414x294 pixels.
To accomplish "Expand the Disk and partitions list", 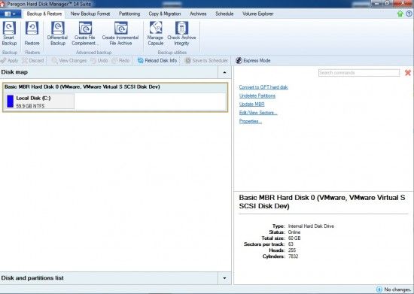I will pyautogui.click(x=224, y=278).
